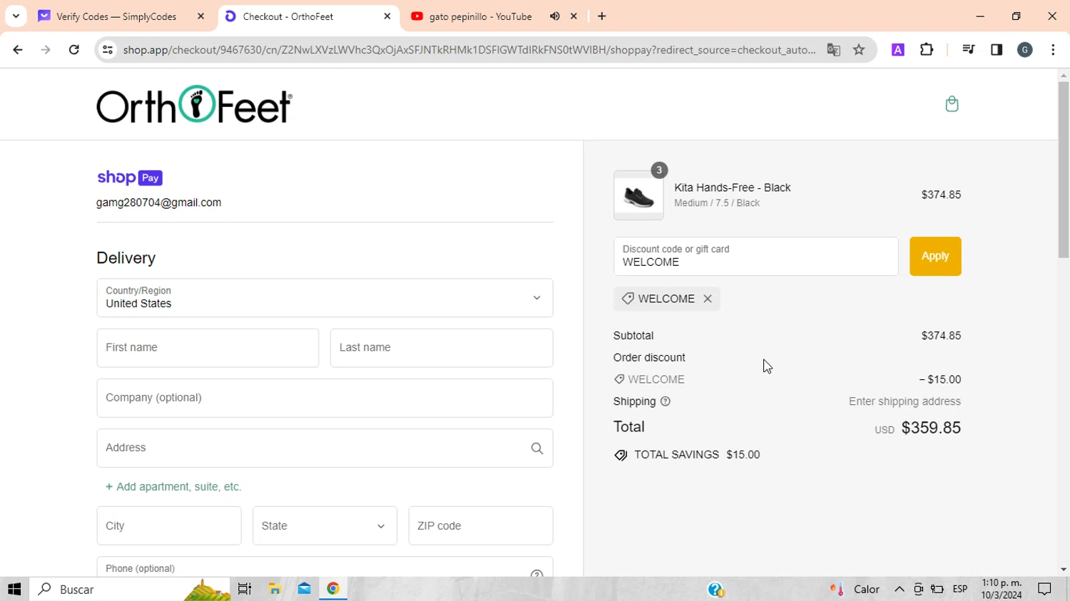Click the ESP language indicator
The image size is (1070, 601).
(x=960, y=590)
